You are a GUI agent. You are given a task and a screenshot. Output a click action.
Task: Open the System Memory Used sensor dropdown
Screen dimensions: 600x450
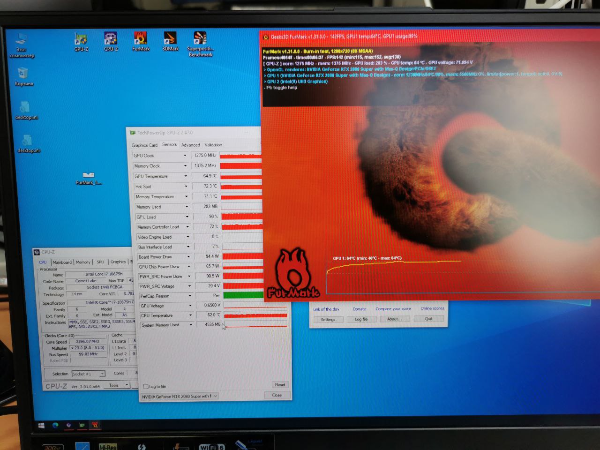[x=191, y=325]
